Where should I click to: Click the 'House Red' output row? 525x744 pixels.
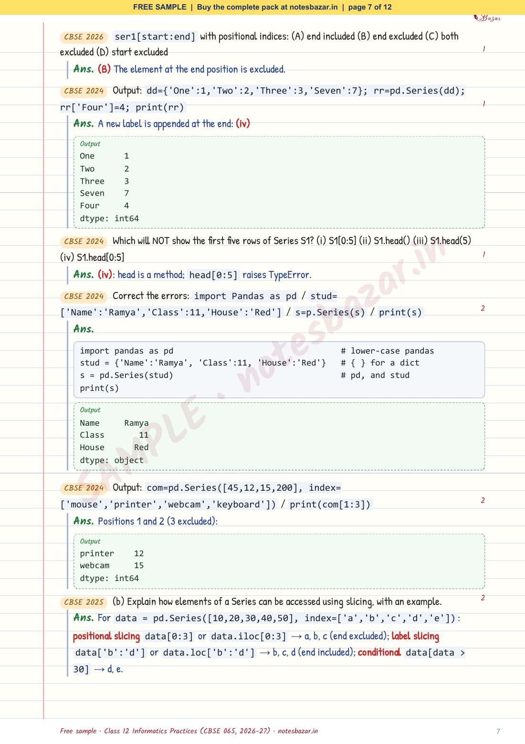click(x=114, y=448)
